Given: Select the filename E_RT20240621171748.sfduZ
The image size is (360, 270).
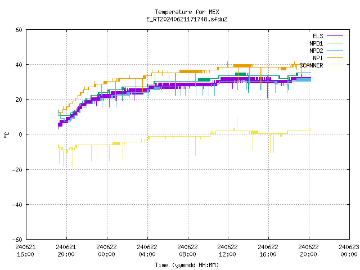Looking at the screenshot, I should (187, 19).
